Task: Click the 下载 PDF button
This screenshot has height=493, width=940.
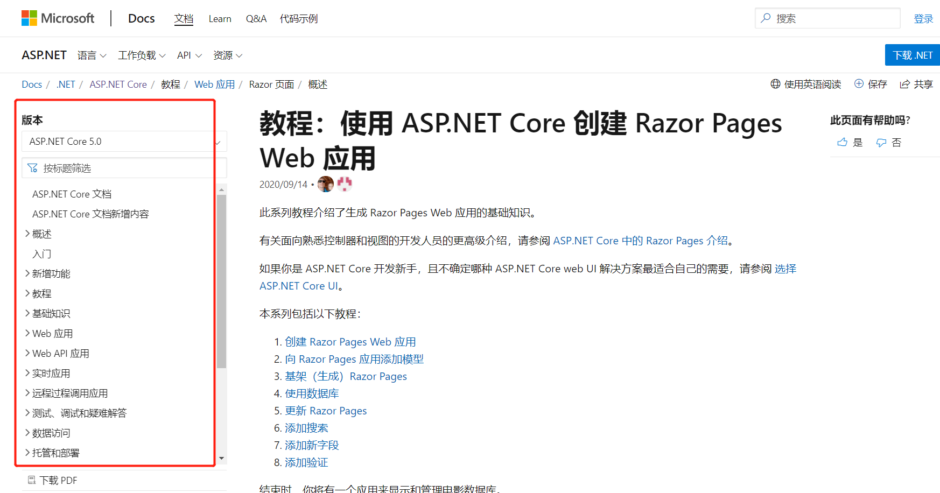Action: pyautogui.click(x=53, y=480)
